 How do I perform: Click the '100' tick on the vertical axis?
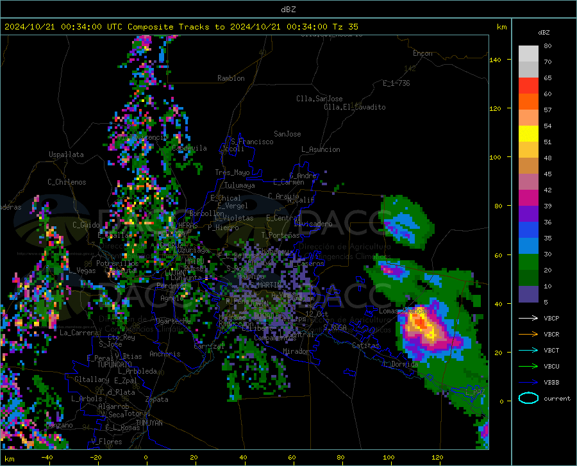coord(495,157)
